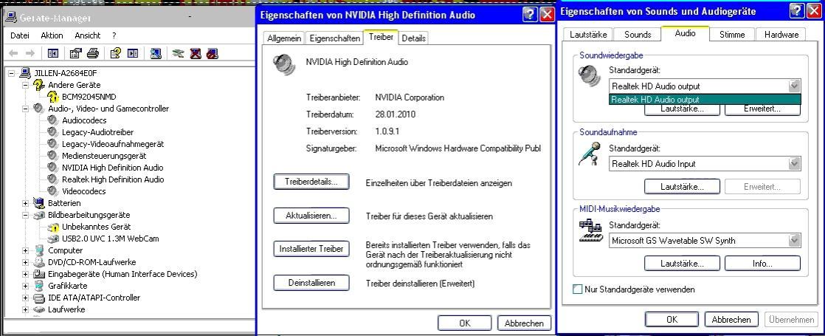Image resolution: width=825 pixels, height=336 pixels.
Task: Open the Ansicht menu
Action: point(87,35)
